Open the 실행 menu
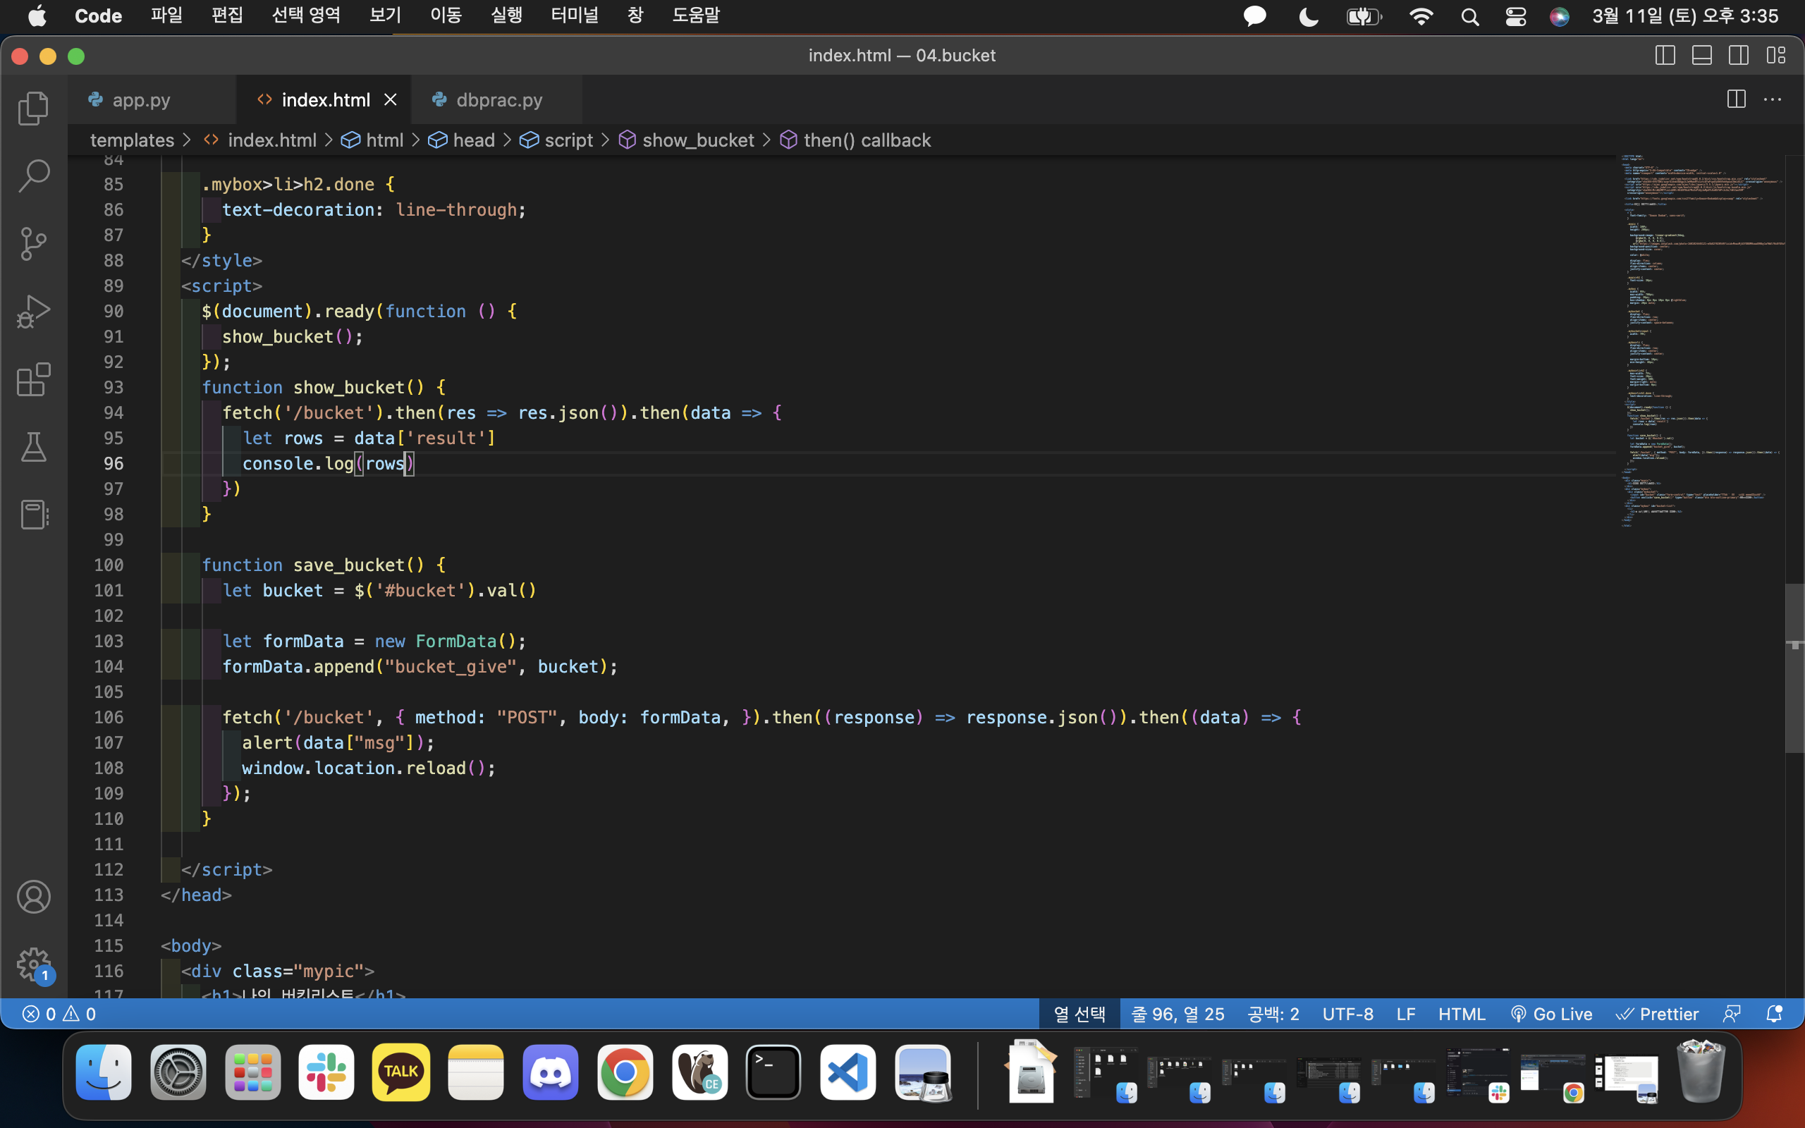The image size is (1805, 1128). (506, 16)
